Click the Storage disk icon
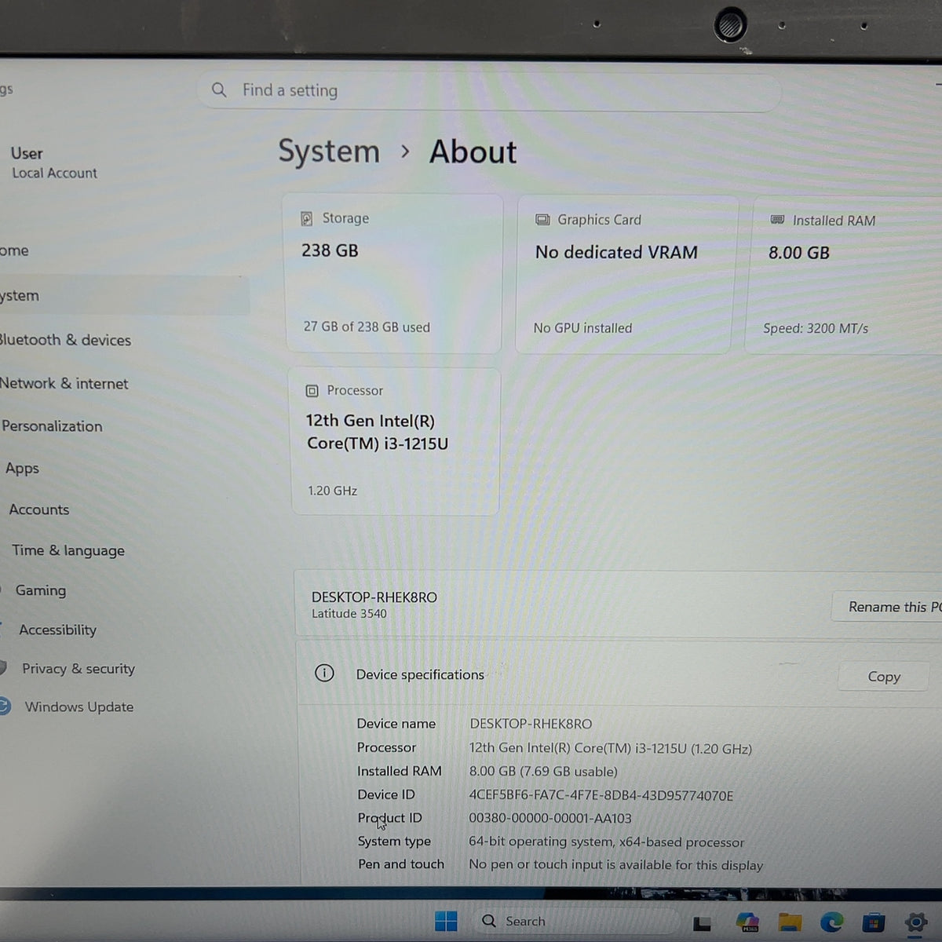 pos(307,218)
